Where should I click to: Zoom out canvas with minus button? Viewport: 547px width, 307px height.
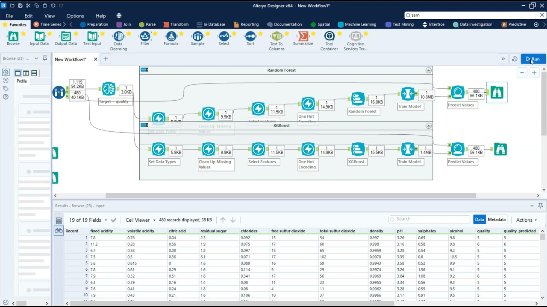point(522,73)
